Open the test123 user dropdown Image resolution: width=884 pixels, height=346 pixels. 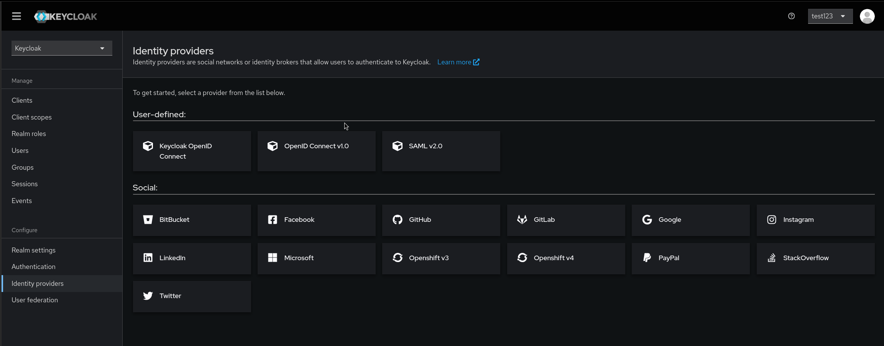pyautogui.click(x=830, y=16)
